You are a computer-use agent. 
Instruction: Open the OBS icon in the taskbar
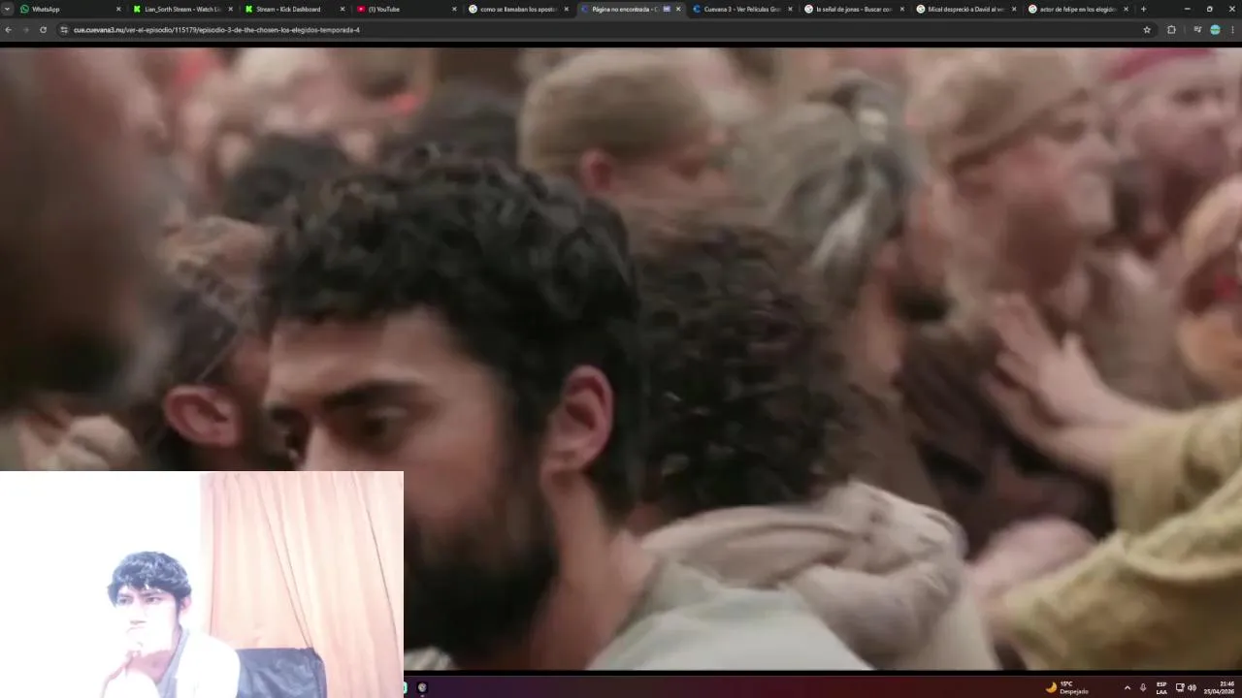pos(422,687)
